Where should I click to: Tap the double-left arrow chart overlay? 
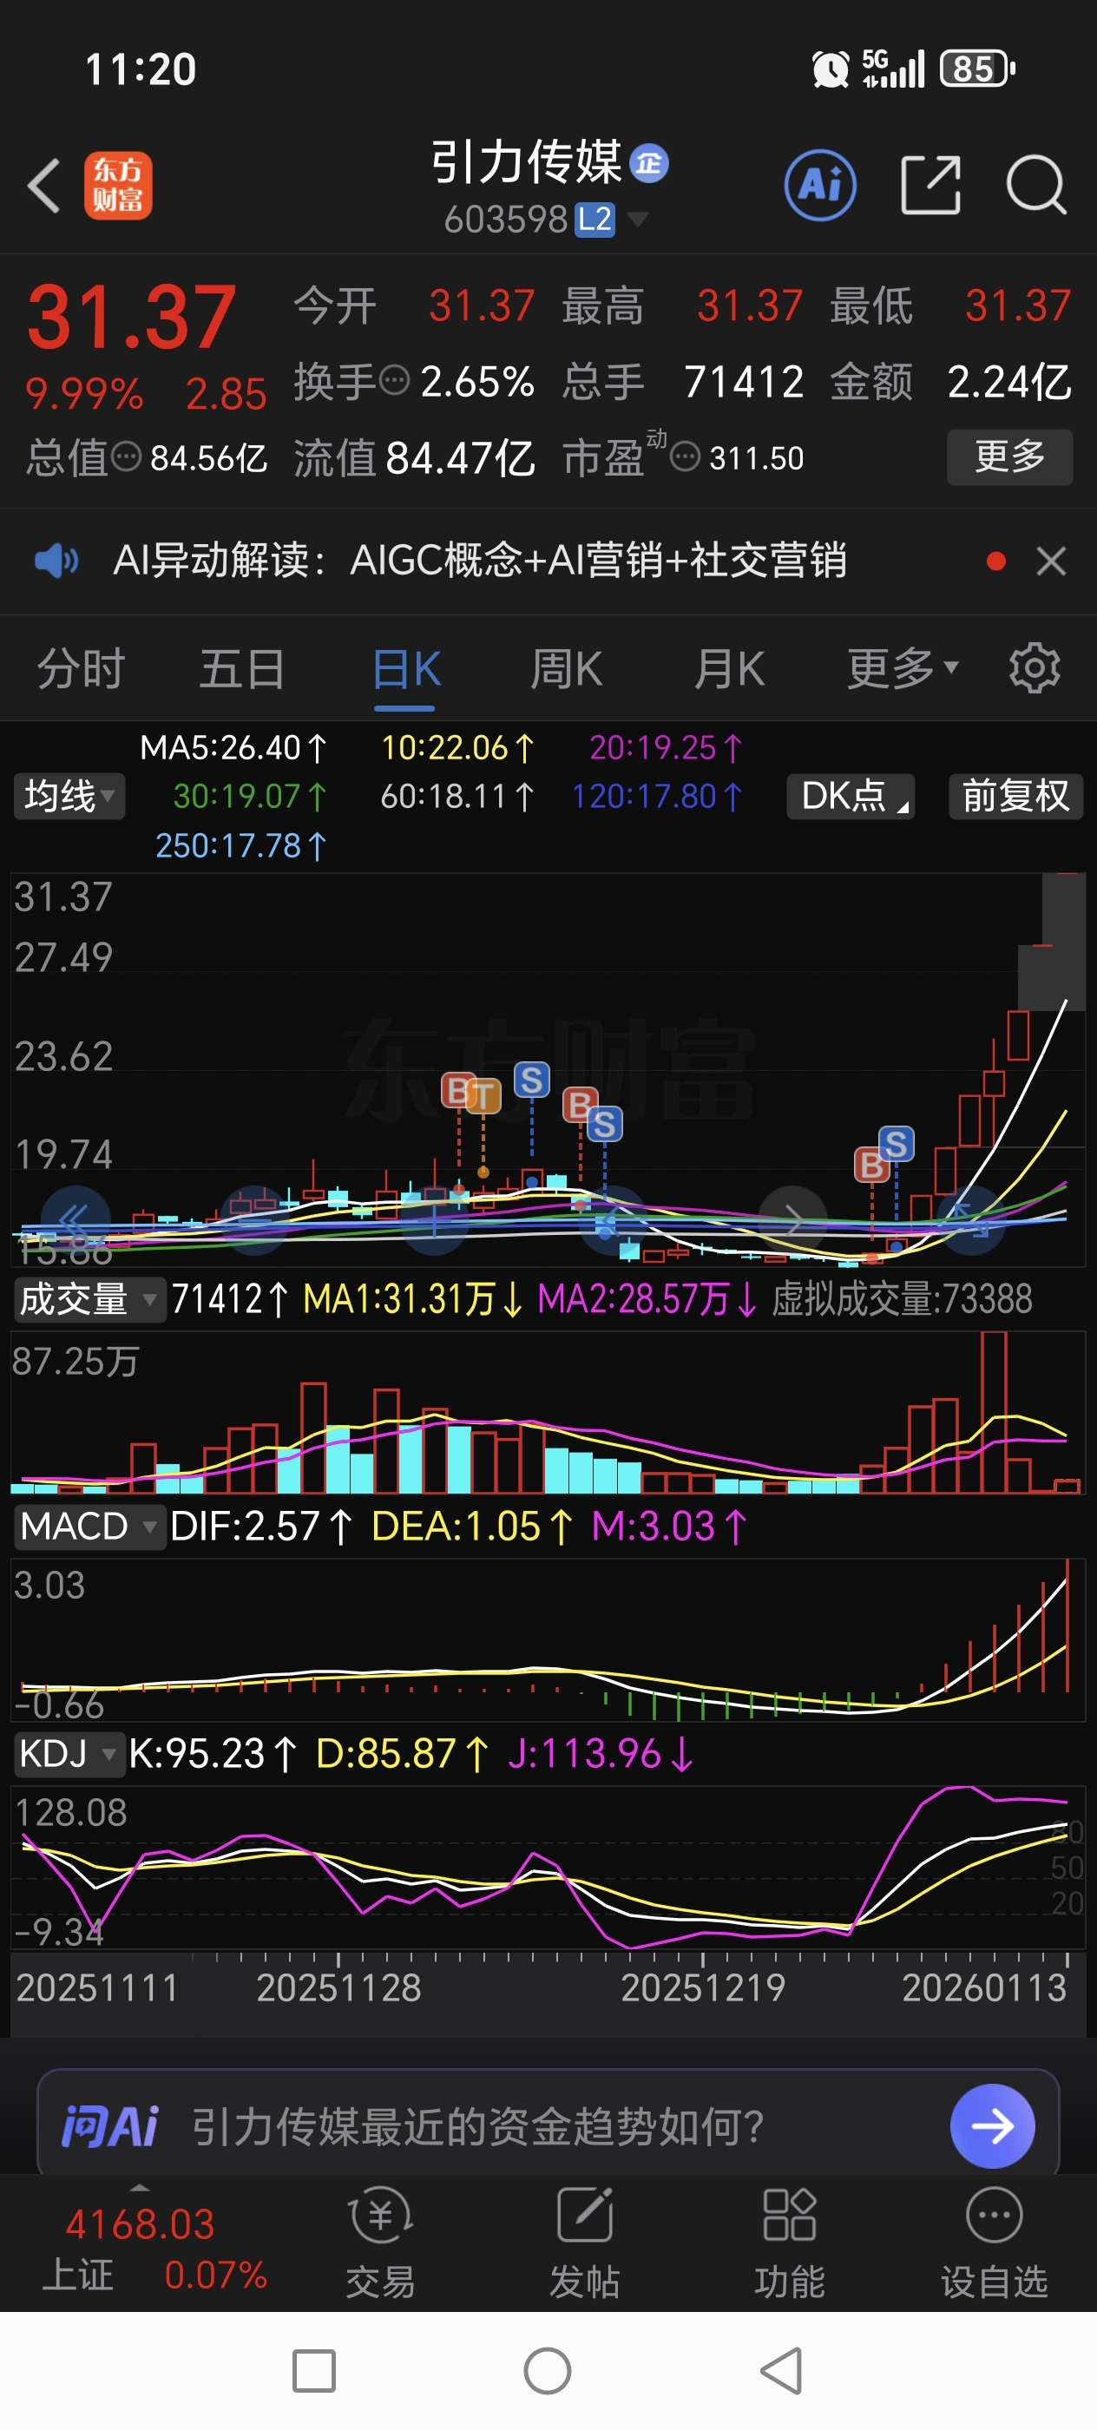coord(76,1219)
